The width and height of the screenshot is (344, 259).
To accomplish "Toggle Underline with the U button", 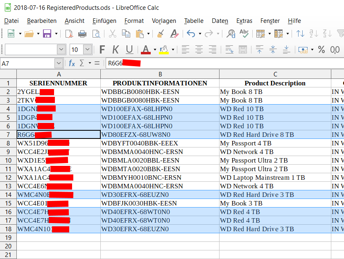I will [x=129, y=50].
